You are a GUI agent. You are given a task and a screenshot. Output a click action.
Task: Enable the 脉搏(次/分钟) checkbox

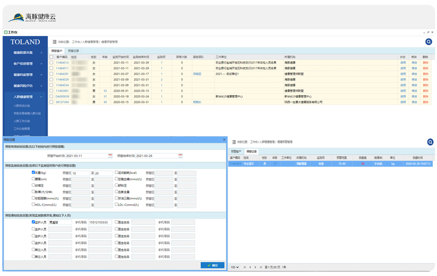[34, 191]
